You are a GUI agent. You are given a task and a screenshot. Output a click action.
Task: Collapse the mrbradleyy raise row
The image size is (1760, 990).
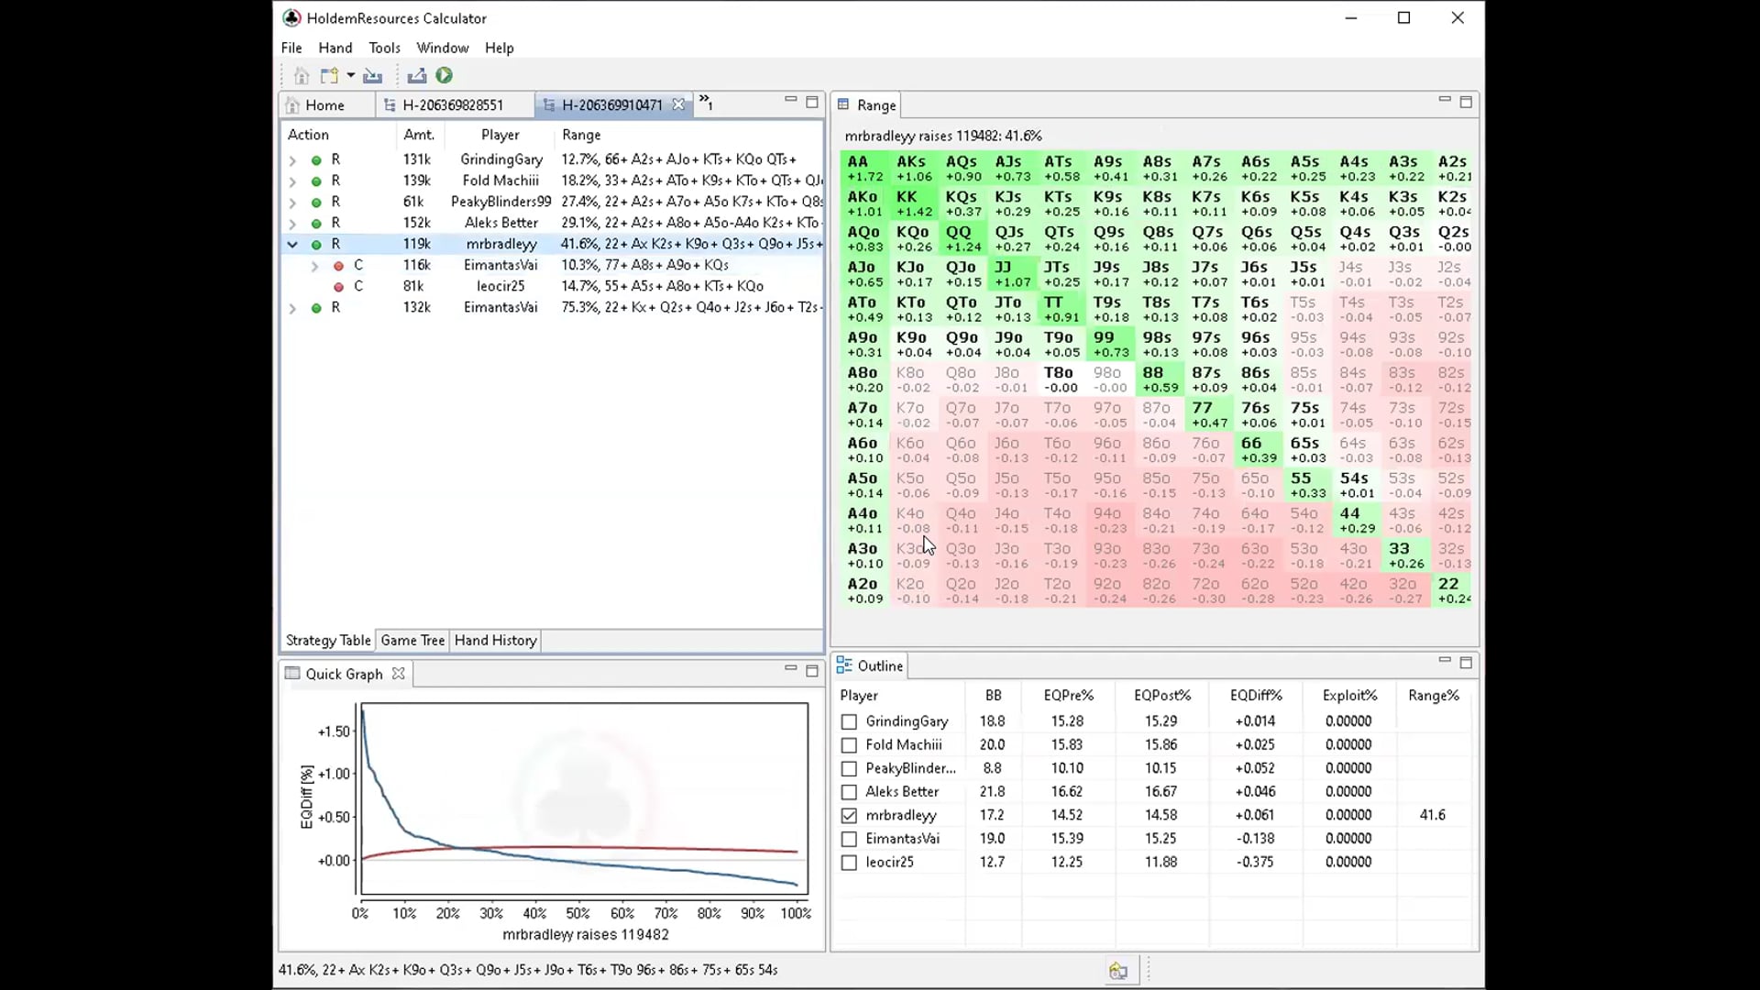pos(292,245)
